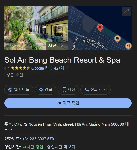137x150 pixels.
Task: Click the 사진 보기 label on the photo
Action: [x=57, y=46]
